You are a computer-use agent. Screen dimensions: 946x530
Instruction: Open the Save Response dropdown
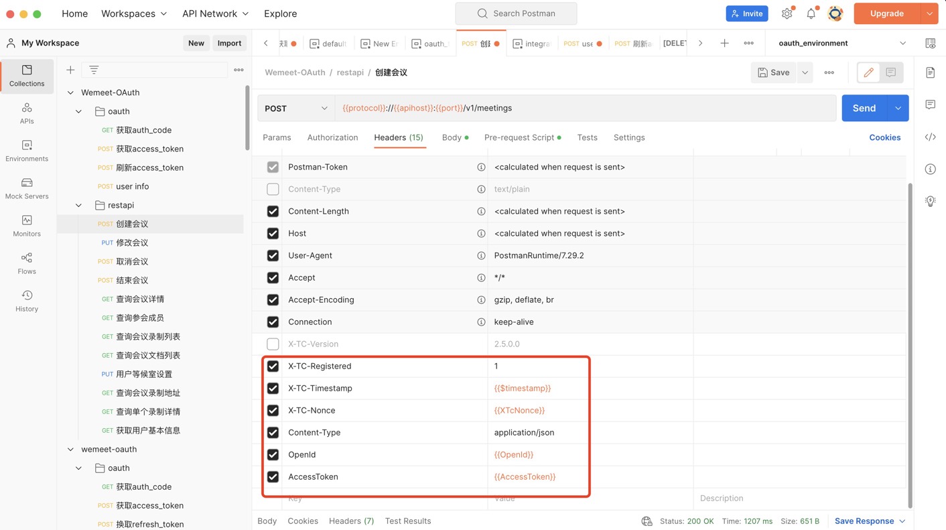point(870,521)
